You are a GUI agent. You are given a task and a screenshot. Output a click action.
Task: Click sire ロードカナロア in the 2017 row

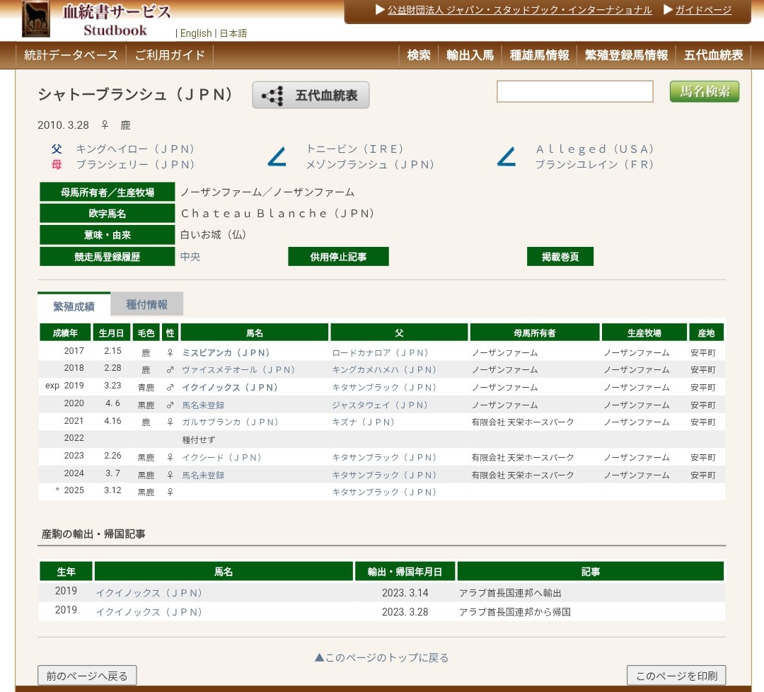[x=380, y=352]
